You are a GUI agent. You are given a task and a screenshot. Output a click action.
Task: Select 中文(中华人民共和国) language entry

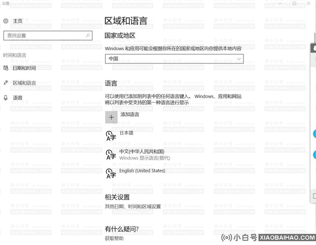[142, 151]
